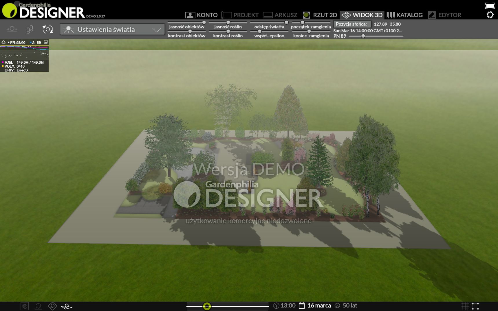Click sun azimuth value 127.89
498x311 pixels.
coord(380,24)
